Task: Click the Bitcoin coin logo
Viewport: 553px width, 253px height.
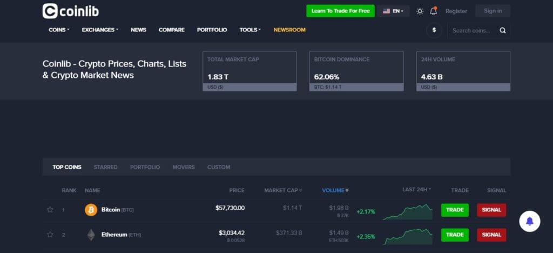Action: [x=91, y=210]
